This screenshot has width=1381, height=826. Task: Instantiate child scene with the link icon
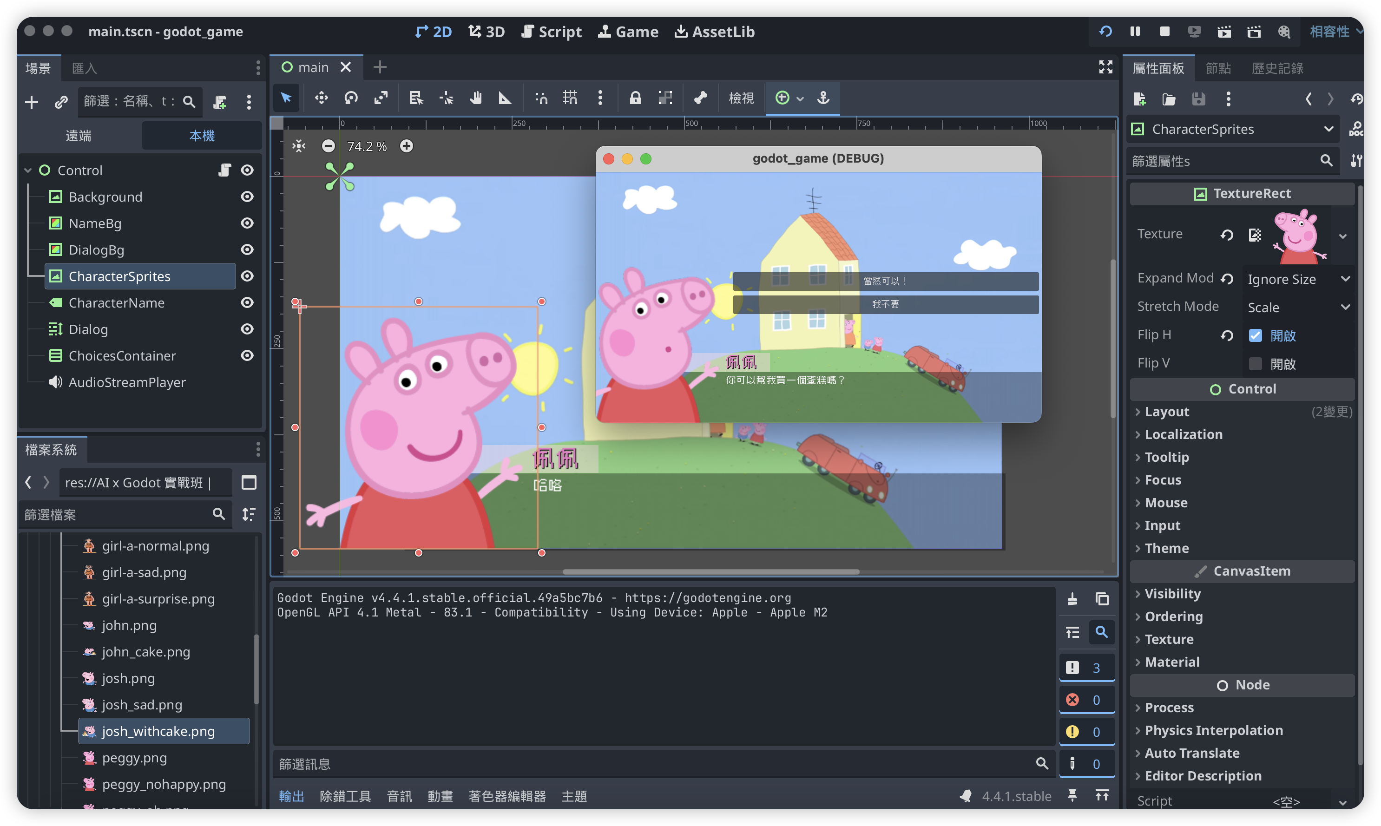(x=61, y=102)
